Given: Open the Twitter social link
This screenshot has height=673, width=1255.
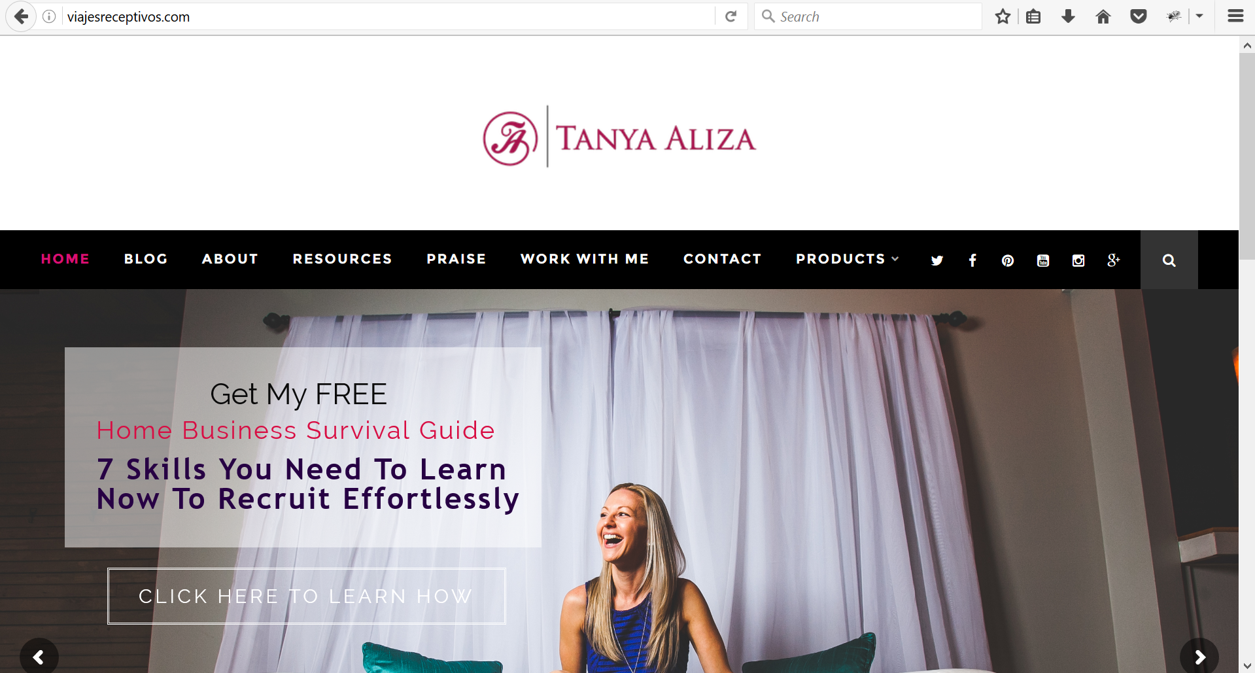Looking at the screenshot, I should point(937,260).
